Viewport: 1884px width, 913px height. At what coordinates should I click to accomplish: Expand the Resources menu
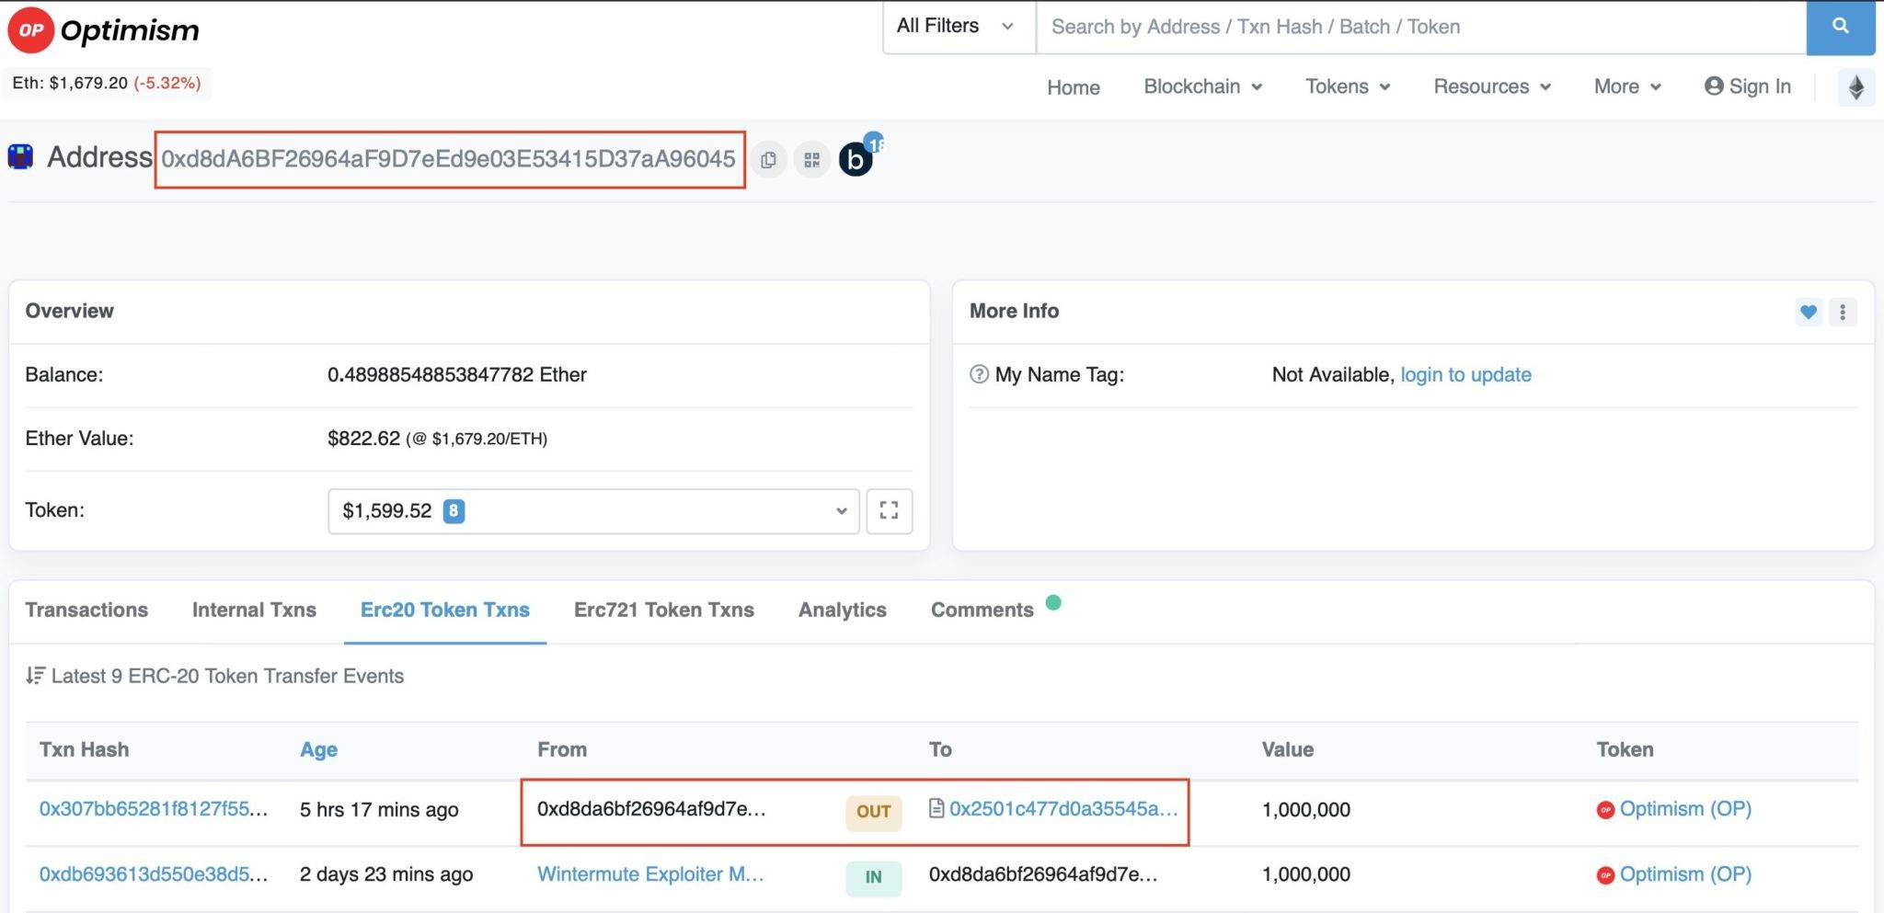1492,86
